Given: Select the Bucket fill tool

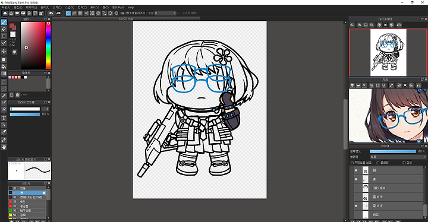Looking at the screenshot, I should [4, 66].
